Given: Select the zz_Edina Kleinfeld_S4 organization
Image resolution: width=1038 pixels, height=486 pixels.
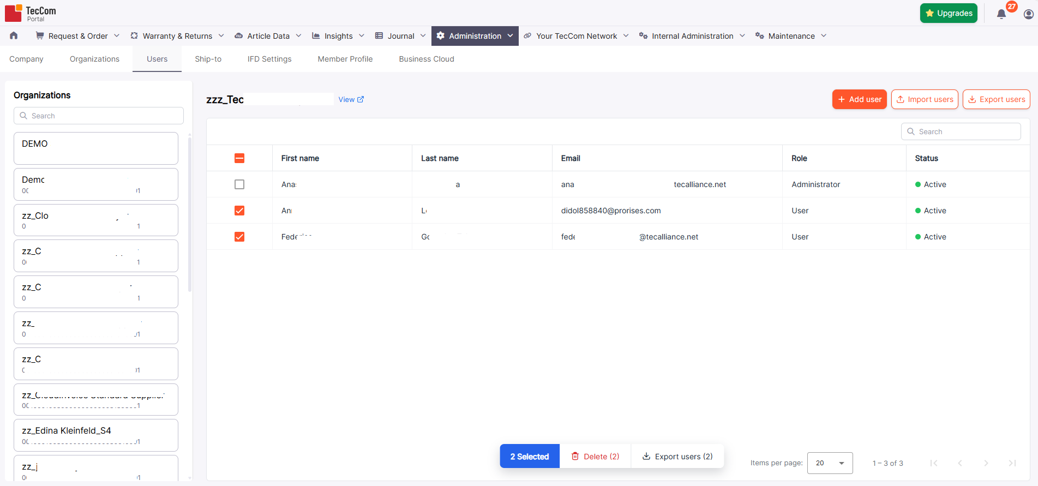Looking at the screenshot, I should 96,435.
